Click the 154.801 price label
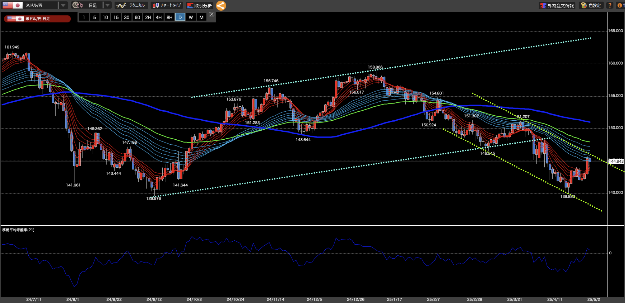The image size is (625, 303). [x=437, y=93]
